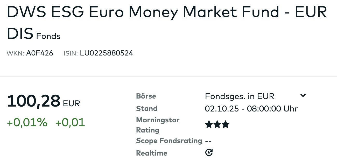Click the EUR currency label beside price

click(72, 103)
